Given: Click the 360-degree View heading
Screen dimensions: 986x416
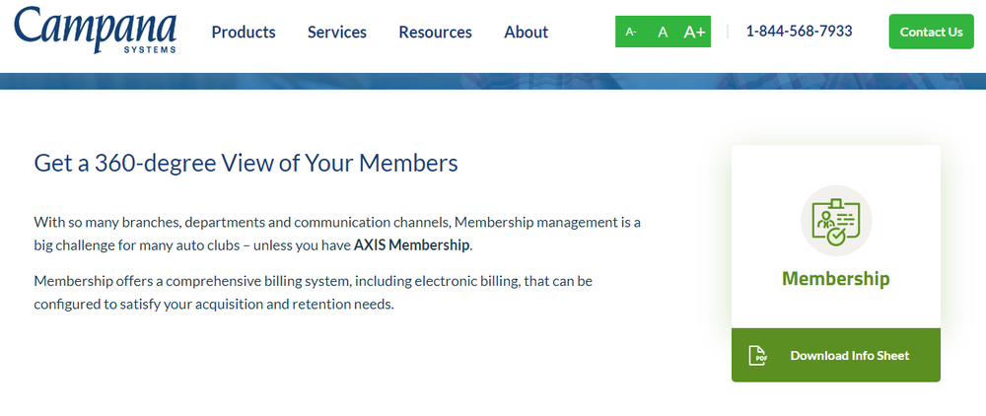Looking at the screenshot, I should point(246,164).
